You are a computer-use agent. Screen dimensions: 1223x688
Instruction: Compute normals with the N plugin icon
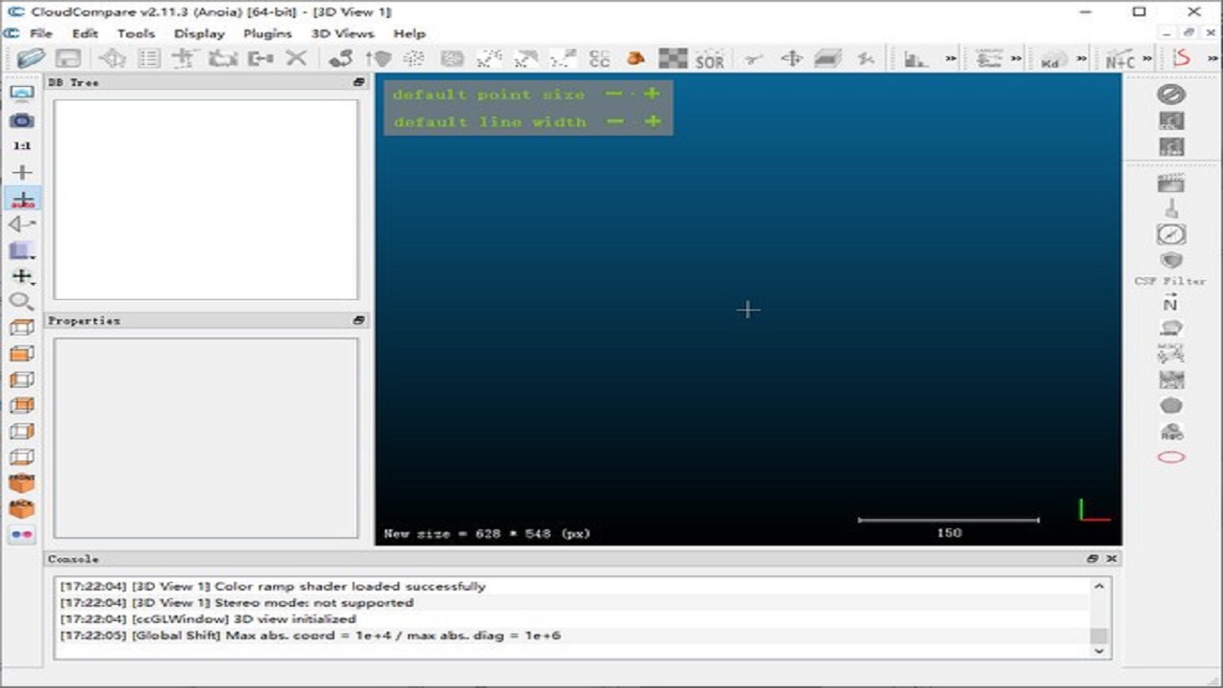tap(1172, 304)
